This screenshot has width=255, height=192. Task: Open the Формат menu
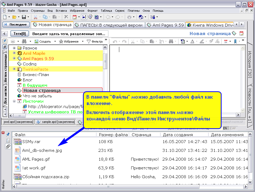(92, 11)
